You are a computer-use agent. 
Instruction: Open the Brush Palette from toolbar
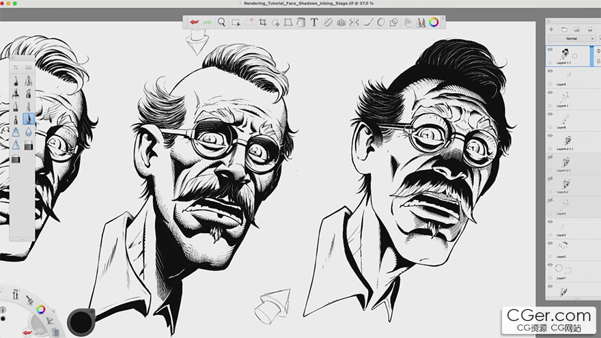click(421, 23)
